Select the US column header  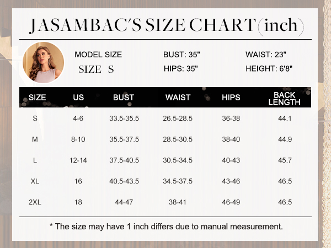78,98
